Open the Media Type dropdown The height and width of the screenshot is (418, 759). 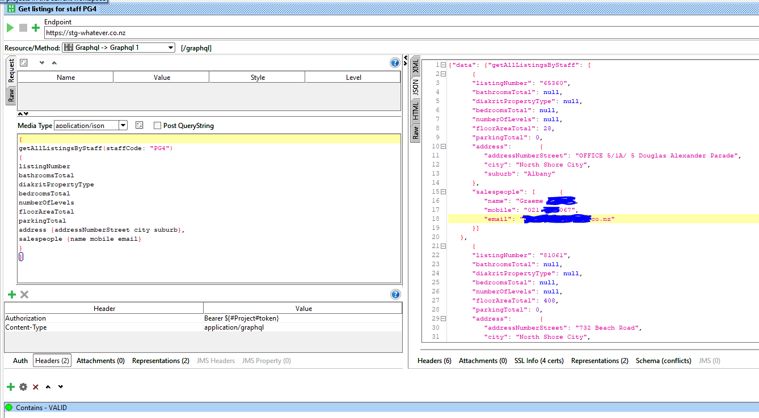pyautogui.click(x=123, y=126)
